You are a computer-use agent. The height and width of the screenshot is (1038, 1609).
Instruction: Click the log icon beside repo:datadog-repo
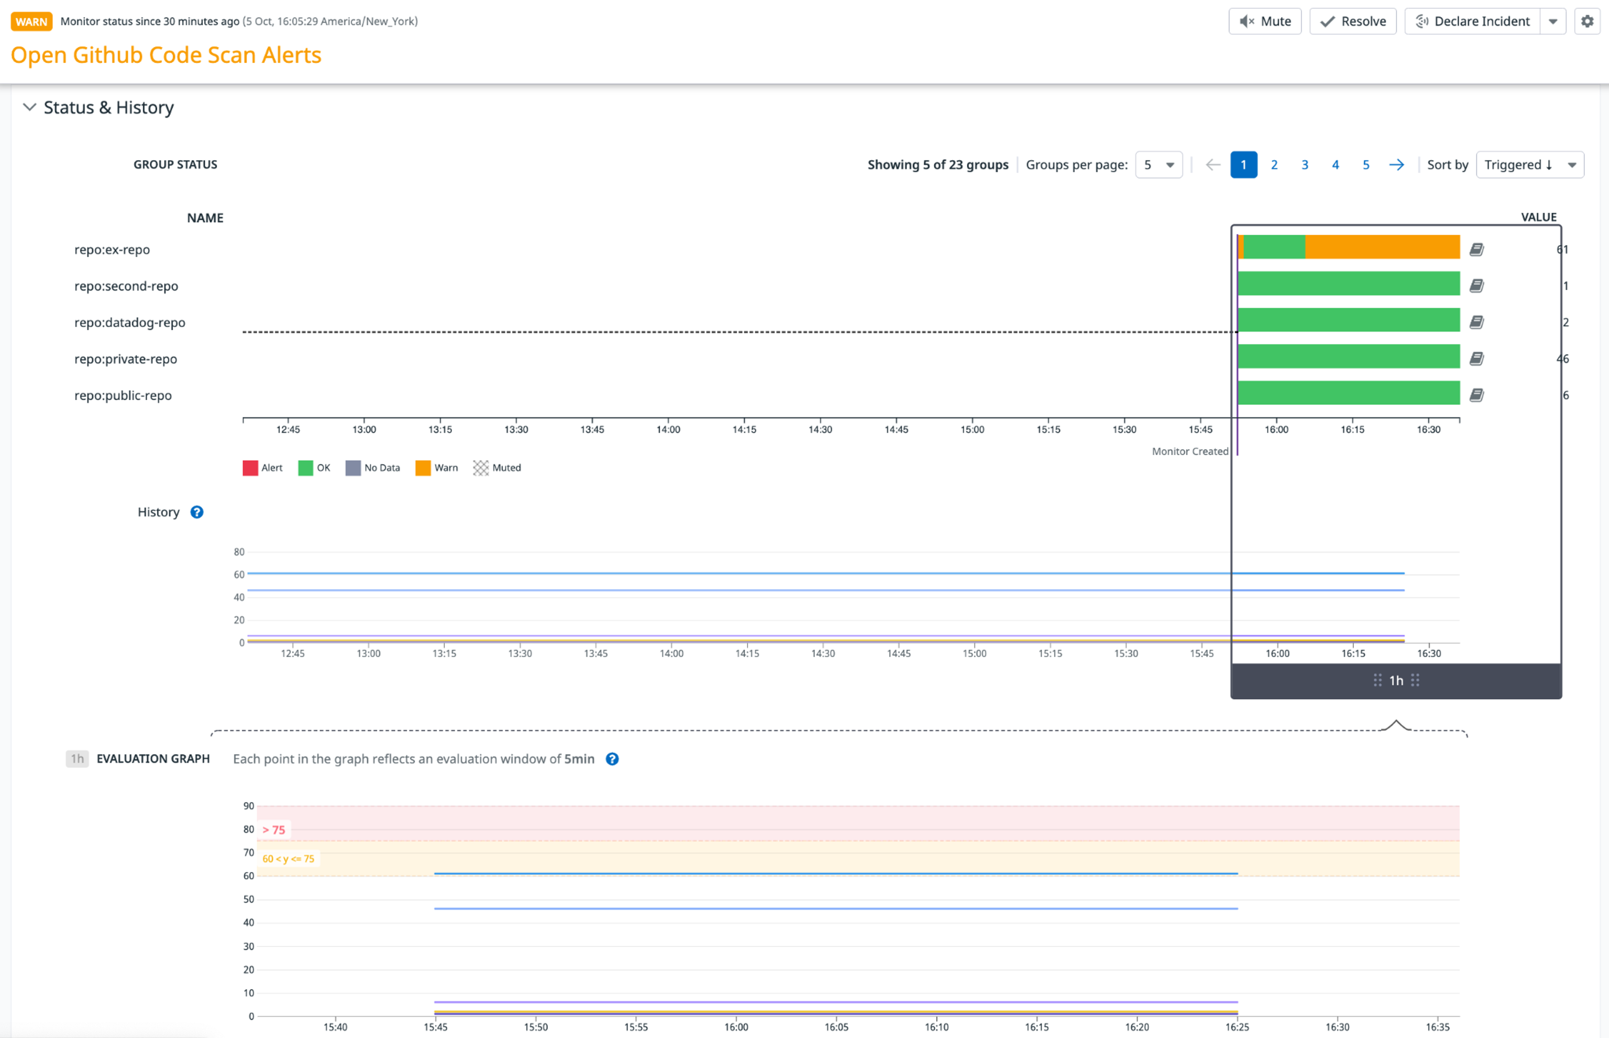(1478, 322)
